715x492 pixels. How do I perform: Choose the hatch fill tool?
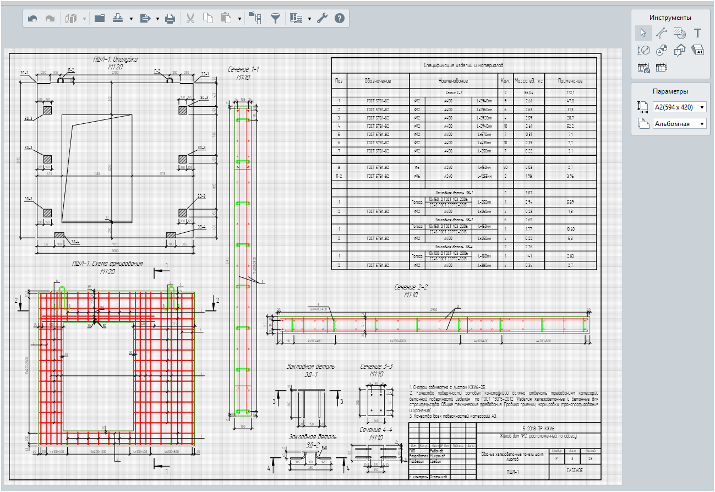point(680,33)
